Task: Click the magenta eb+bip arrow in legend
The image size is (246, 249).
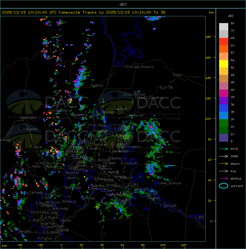Action: pos(224,179)
